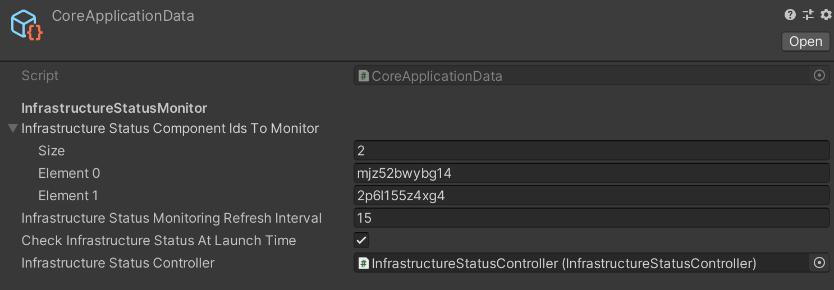This screenshot has height=290, width=834.
Task: Click the Infrastructure Status Monitoring Refresh Interval label
Action: pyautogui.click(x=172, y=218)
